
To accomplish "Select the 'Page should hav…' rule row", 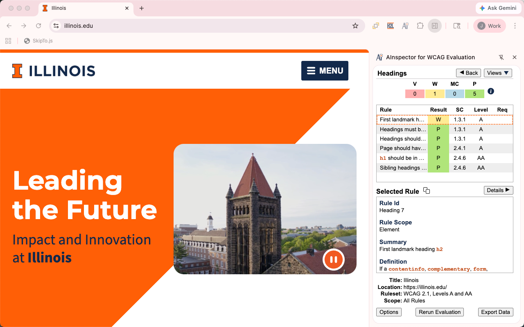I will pyautogui.click(x=445, y=148).
